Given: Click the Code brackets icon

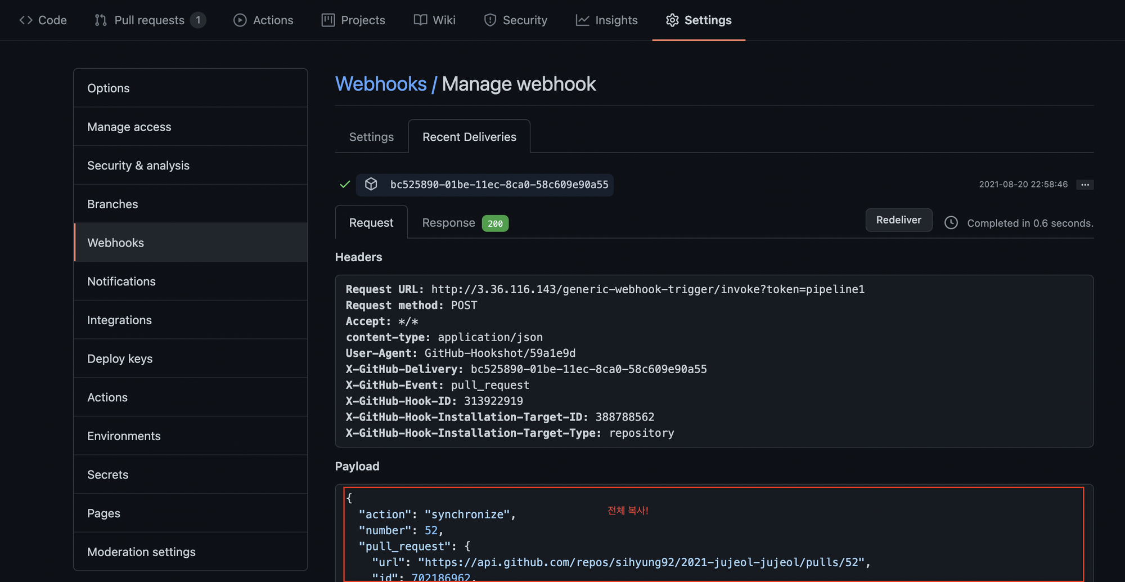Looking at the screenshot, I should coord(26,20).
